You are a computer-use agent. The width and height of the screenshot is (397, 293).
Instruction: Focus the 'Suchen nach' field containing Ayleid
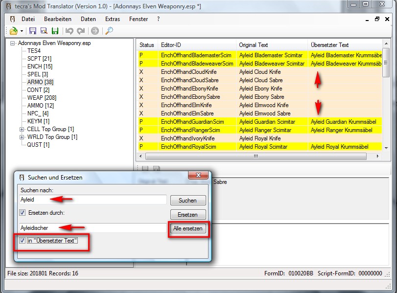pyautogui.click(x=93, y=200)
